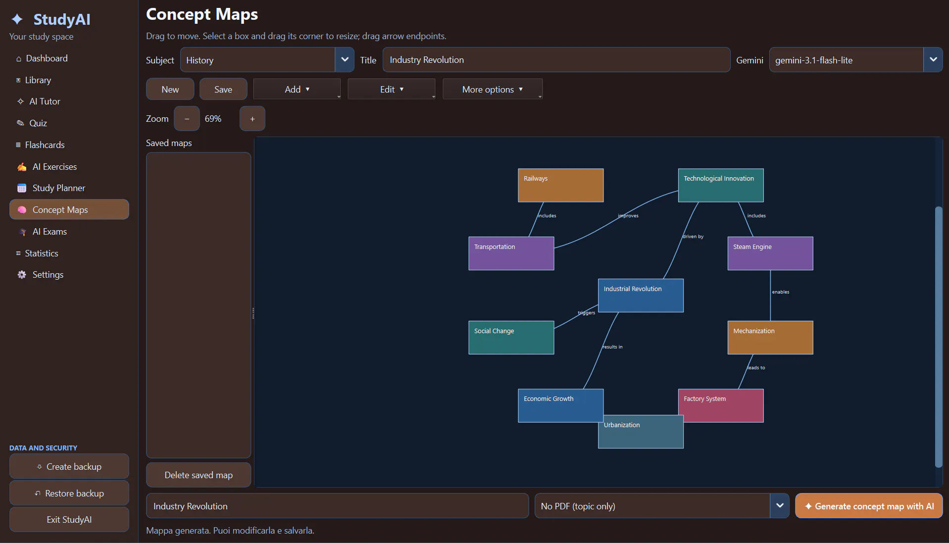Click Delete saved map button
The image size is (949, 543).
(199, 475)
